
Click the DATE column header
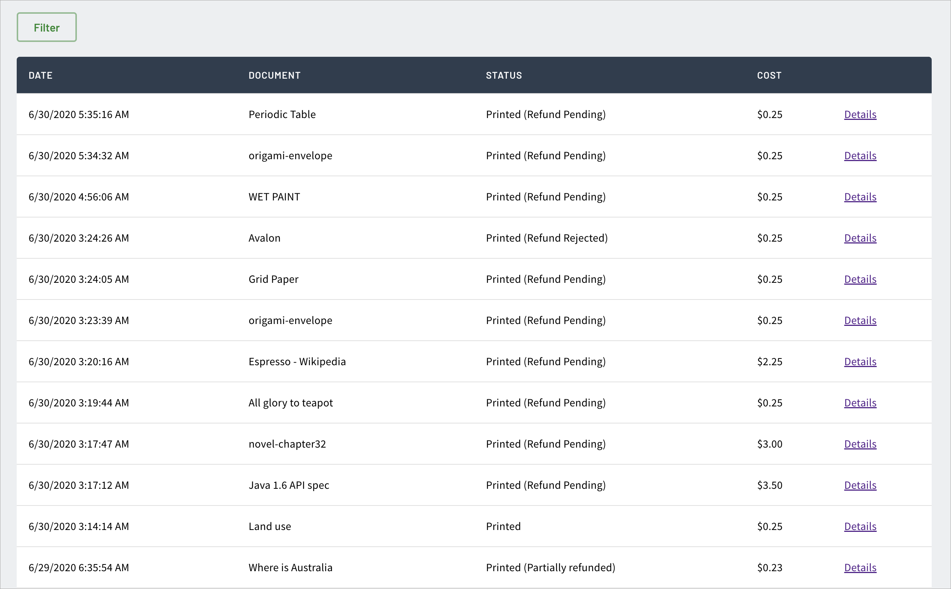[40, 76]
